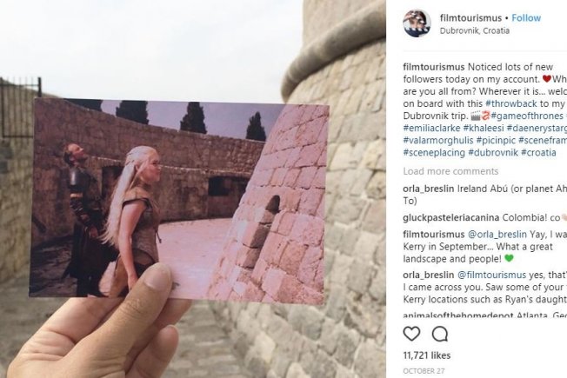Open the Dubrovnik, Croatia location link
Viewport: 567px width, 378px height.
coord(475,30)
